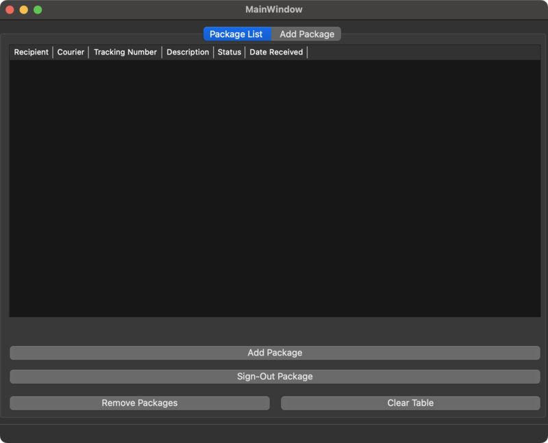Screen dimensions: 548x443
Task: Click the empty status bar at window bottom
Action: tap(274, 433)
